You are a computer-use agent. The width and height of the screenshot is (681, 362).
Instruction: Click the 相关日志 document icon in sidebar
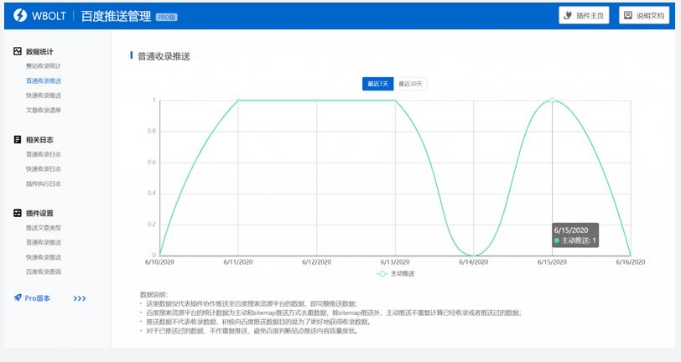(18, 139)
